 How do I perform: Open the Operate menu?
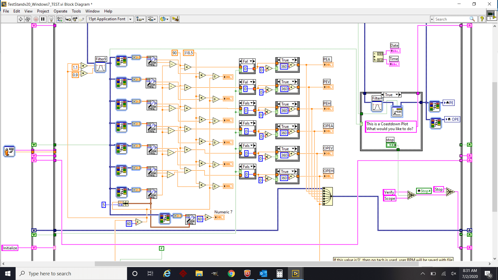[60, 11]
